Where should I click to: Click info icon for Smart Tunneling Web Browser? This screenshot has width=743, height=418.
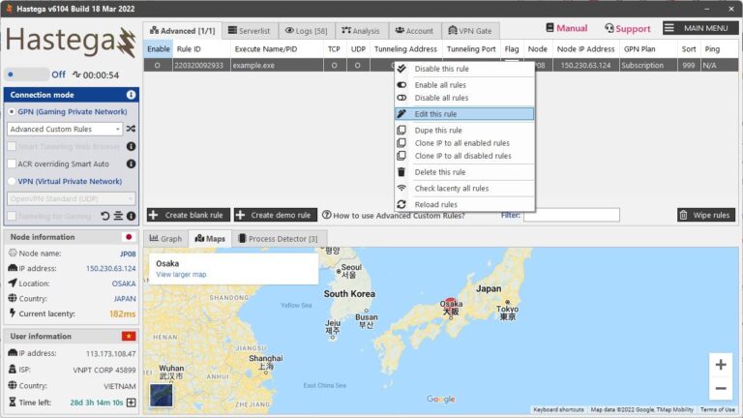[x=132, y=146]
